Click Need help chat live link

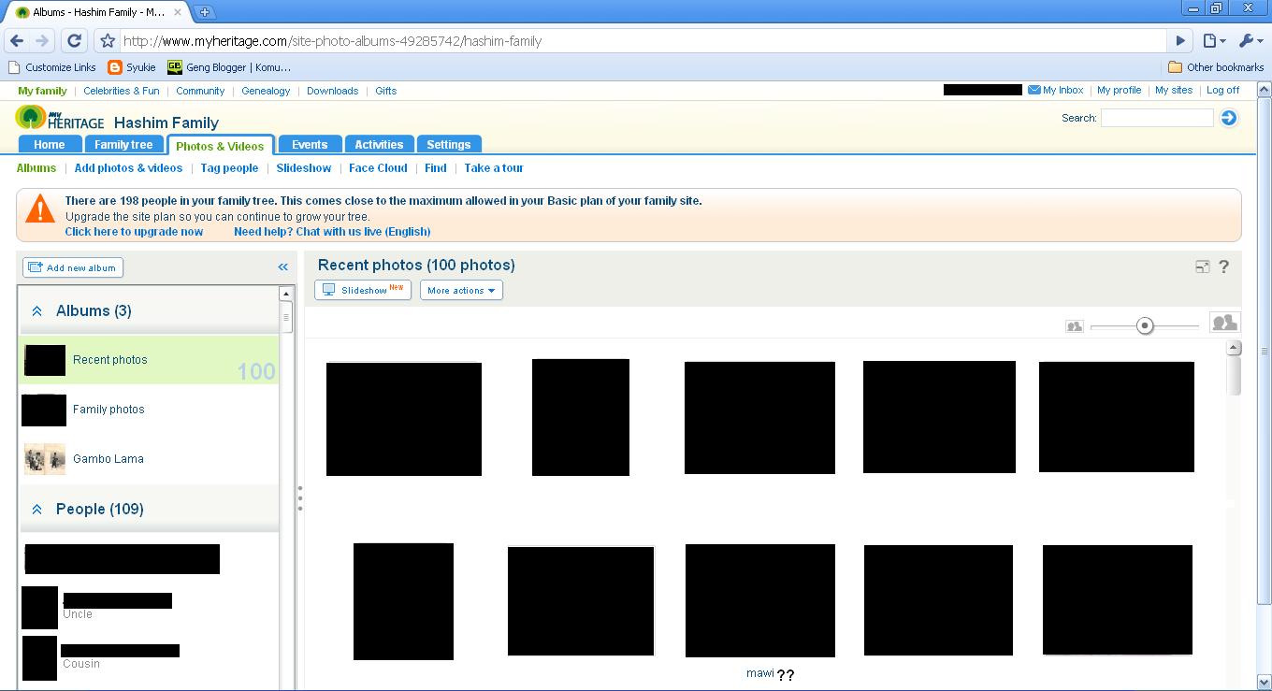tap(332, 232)
